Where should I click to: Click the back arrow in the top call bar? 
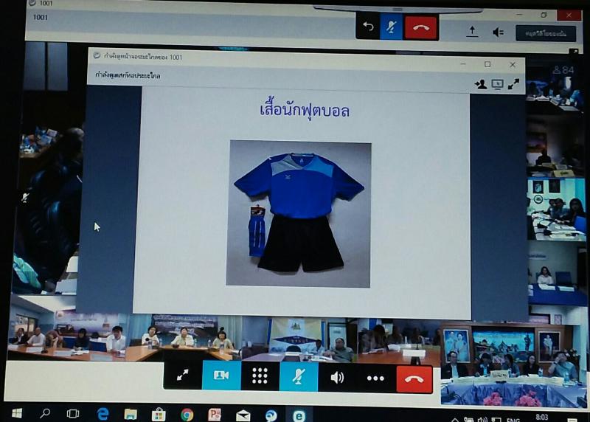pos(368,27)
